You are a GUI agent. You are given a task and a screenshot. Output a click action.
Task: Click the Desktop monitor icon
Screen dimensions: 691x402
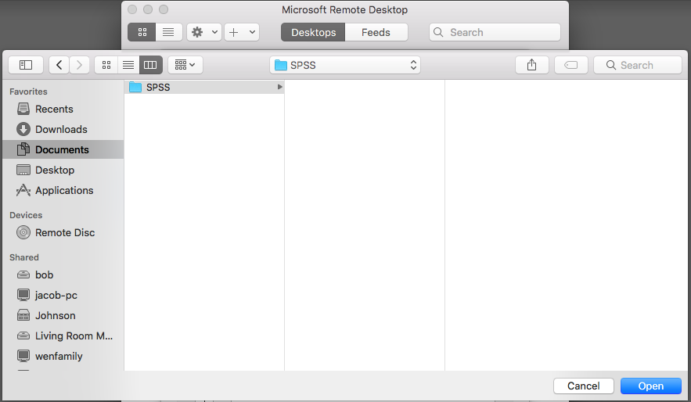click(23, 170)
